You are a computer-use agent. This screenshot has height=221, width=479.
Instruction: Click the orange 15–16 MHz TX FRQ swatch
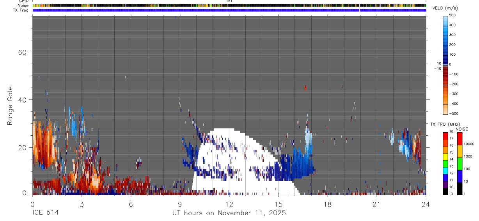point(445,150)
